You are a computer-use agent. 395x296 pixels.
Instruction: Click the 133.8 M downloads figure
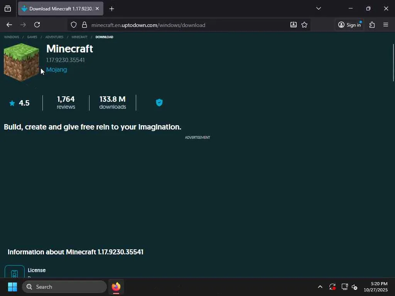(113, 103)
